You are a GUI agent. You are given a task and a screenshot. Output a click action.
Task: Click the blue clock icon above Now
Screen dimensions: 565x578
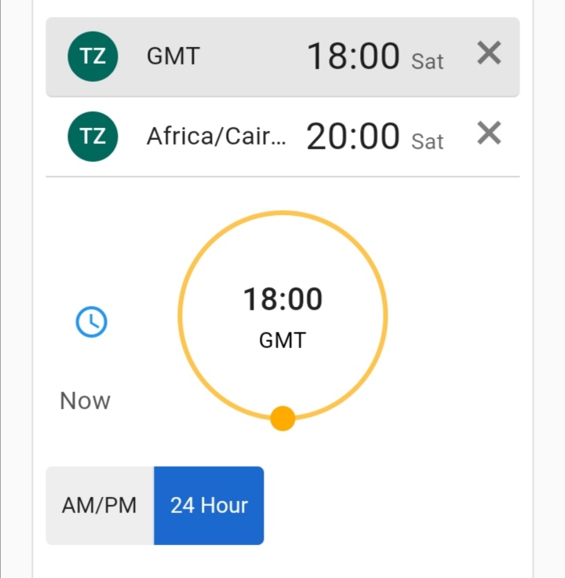pos(91,321)
